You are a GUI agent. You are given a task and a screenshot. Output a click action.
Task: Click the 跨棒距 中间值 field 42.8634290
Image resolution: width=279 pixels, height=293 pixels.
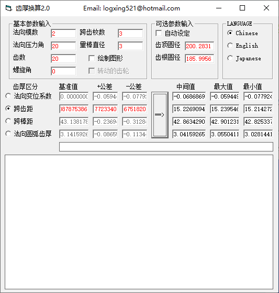[189, 122]
